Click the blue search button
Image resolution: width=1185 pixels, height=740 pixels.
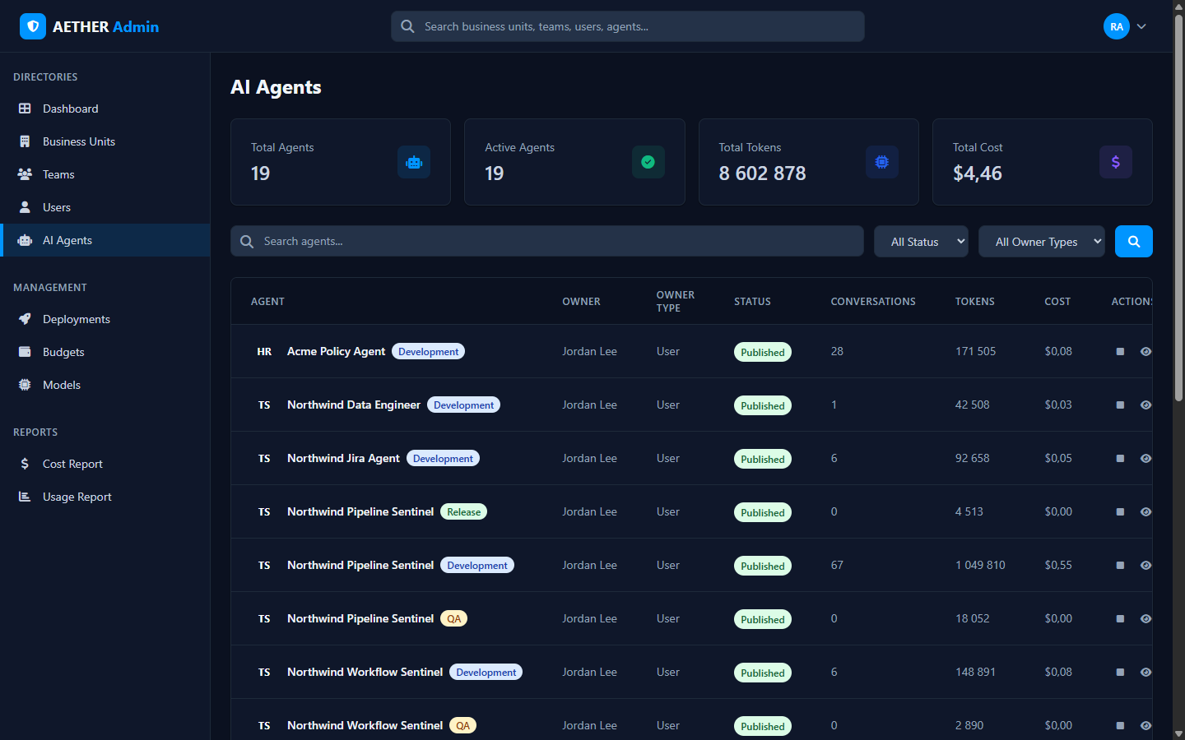[x=1134, y=242]
